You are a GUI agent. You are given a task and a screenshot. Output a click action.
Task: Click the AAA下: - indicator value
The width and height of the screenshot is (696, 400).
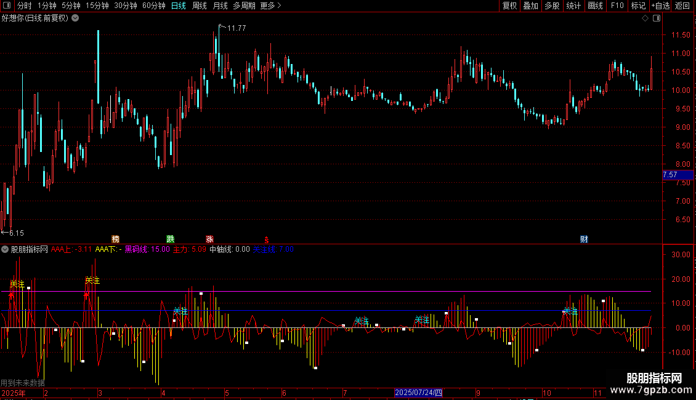(x=109, y=249)
